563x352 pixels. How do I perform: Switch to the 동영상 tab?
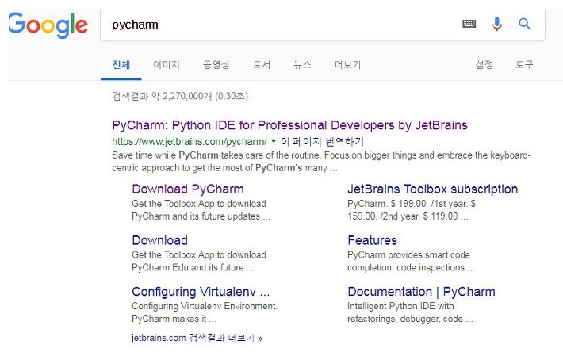tap(216, 64)
